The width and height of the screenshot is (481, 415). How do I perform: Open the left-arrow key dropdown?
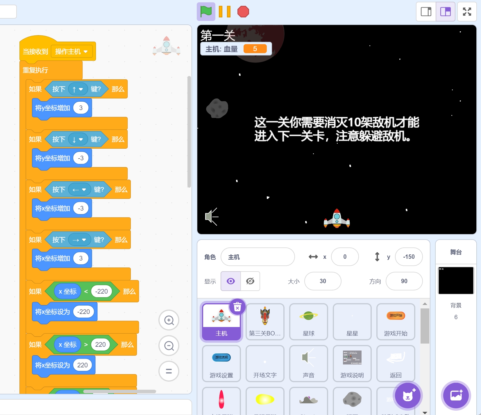(79, 189)
